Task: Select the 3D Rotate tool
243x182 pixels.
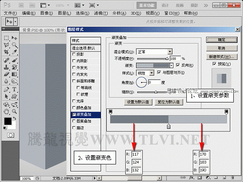Action: (x=6, y=105)
